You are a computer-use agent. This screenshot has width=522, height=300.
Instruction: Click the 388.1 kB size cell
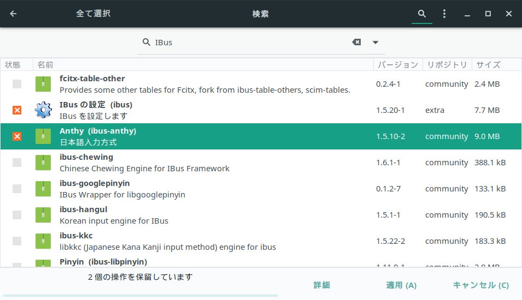490,163
